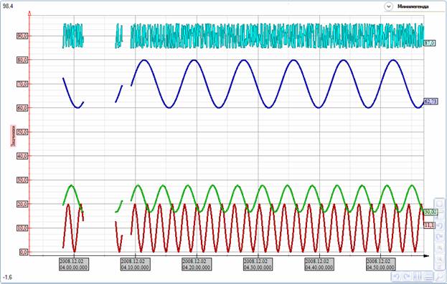Click the 70,0 Y-axis label

coord(22,84)
